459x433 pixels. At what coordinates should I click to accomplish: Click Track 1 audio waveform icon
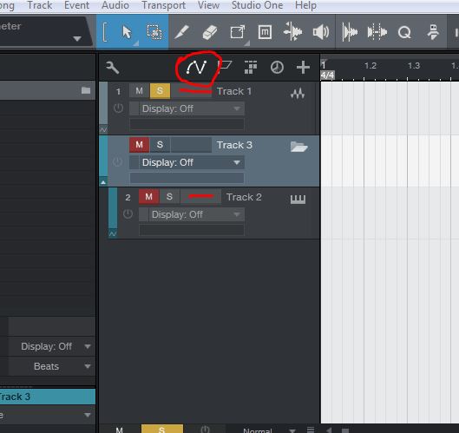click(298, 94)
